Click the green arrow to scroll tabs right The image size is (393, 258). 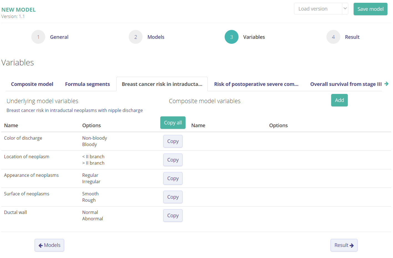[x=386, y=84]
